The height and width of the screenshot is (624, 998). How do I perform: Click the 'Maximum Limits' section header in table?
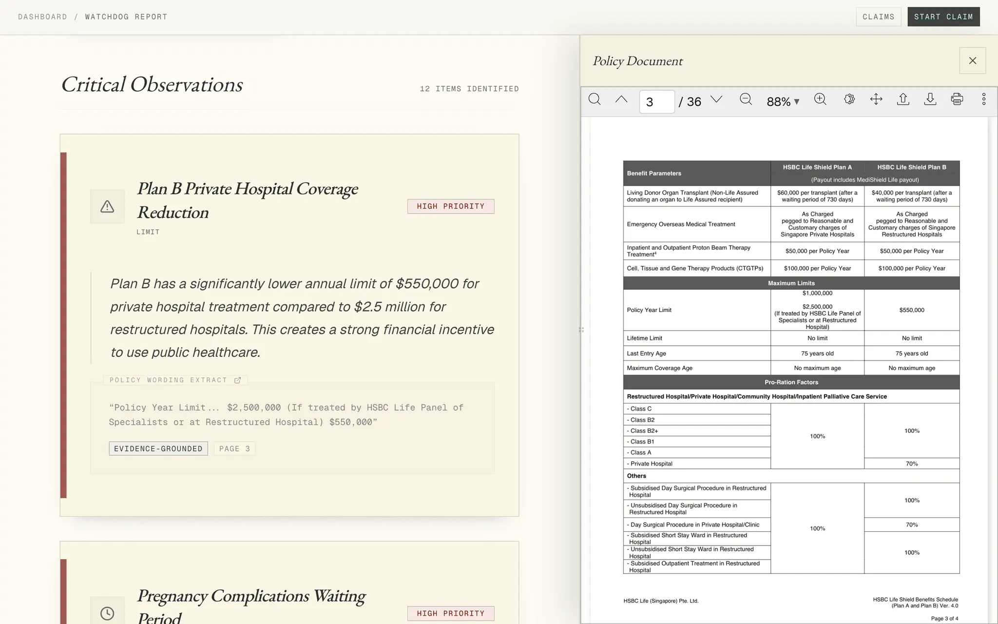791,283
